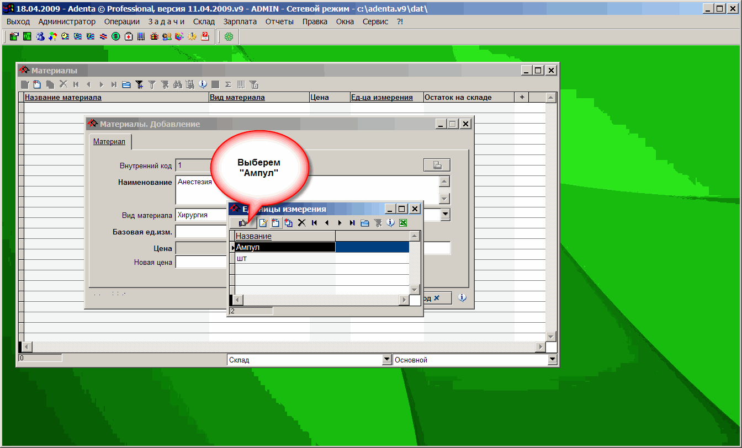This screenshot has width=742, height=448.
Task: Click the green flower icon in main toolbar
Action: 228,36
